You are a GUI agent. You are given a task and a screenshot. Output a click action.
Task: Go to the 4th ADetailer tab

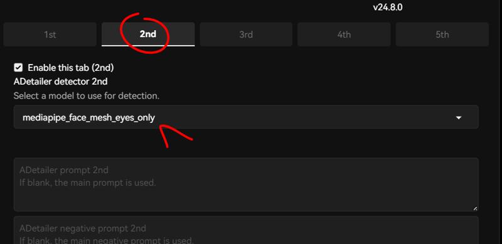[x=344, y=34]
